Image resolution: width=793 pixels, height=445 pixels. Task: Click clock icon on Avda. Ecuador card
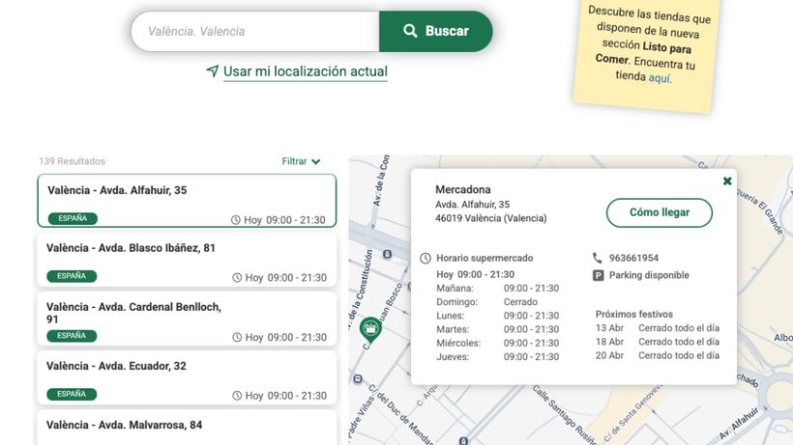[x=237, y=396]
